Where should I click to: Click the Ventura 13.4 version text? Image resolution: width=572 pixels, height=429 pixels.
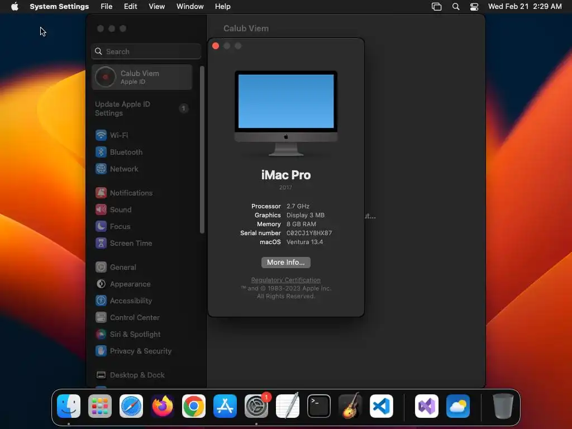[x=304, y=242]
